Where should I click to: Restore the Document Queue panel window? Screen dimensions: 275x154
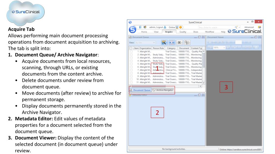point(199,37)
